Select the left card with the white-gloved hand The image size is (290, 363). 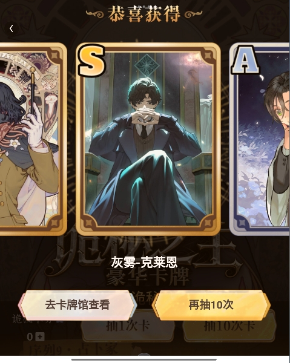click(x=33, y=139)
